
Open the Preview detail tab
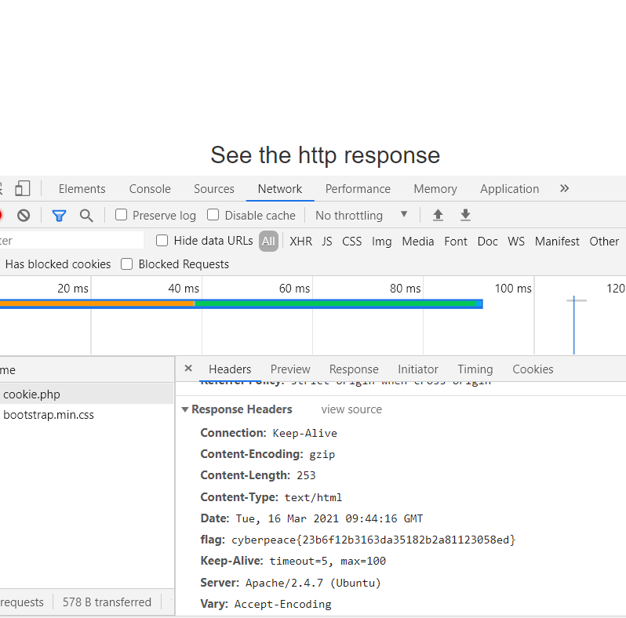coord(290,369)
